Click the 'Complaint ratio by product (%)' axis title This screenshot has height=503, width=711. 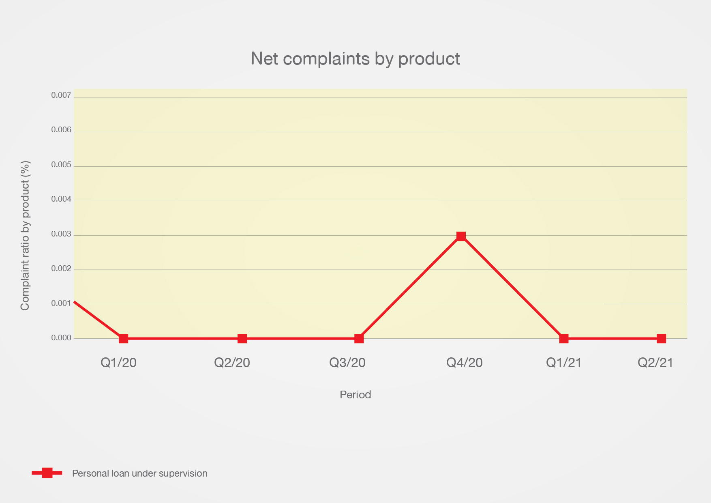click(25, 236)
